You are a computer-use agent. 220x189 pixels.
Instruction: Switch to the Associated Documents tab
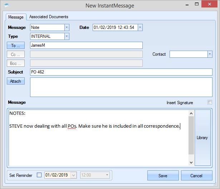[x=49, y=17]
